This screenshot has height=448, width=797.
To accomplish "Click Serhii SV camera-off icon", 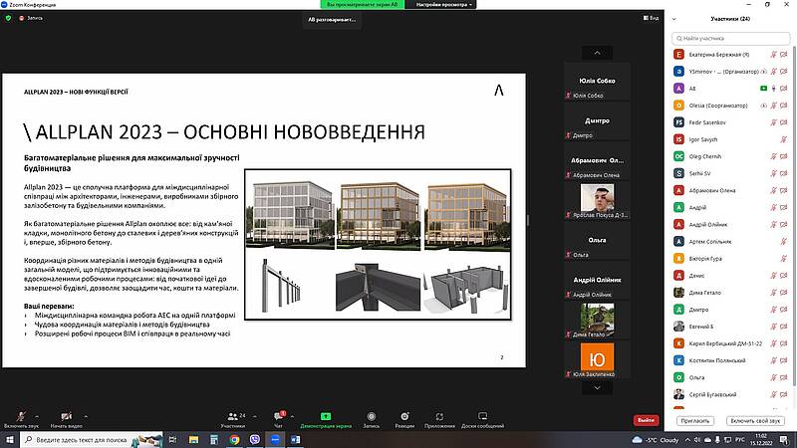I will point(784,173).
